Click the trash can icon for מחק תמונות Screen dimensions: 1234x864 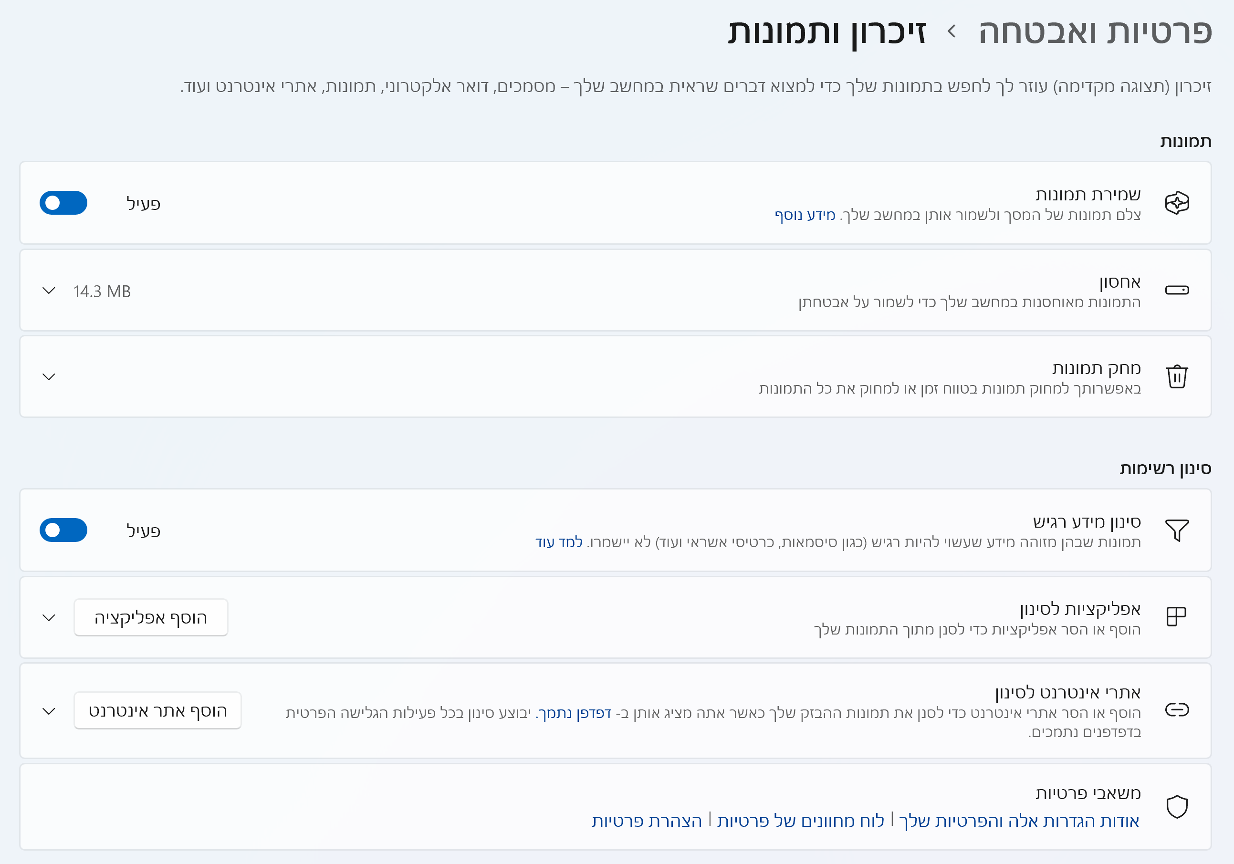point(1176,376)
